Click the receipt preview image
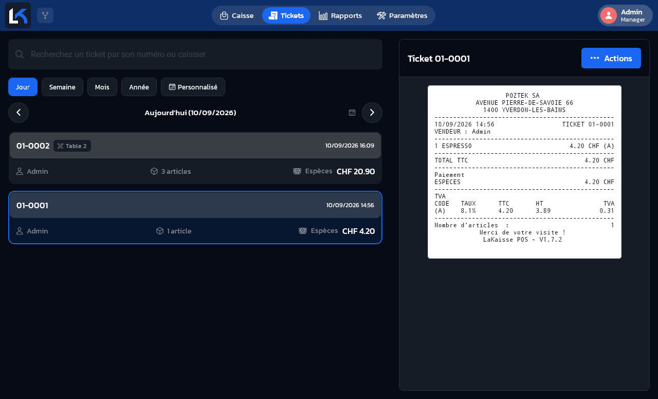 524,172
